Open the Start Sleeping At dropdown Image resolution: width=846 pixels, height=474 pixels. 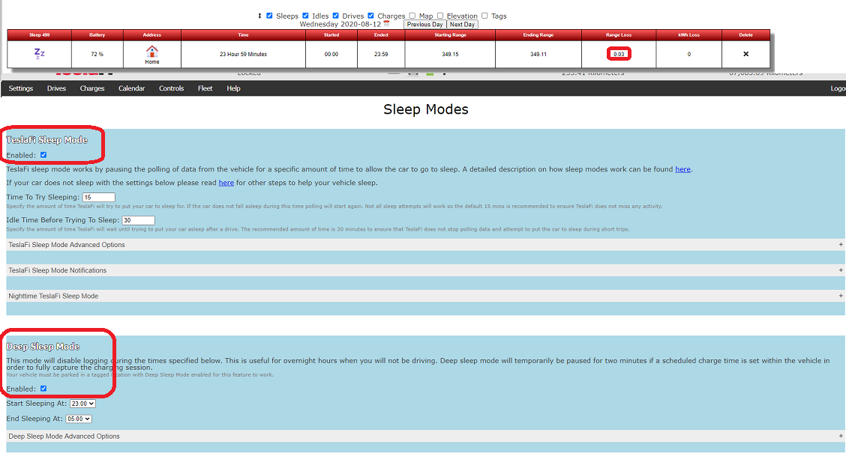[82, 404]
